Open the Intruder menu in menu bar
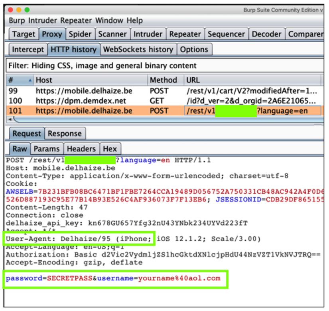The height and width of the screenshot is (311, 329). 43,21
